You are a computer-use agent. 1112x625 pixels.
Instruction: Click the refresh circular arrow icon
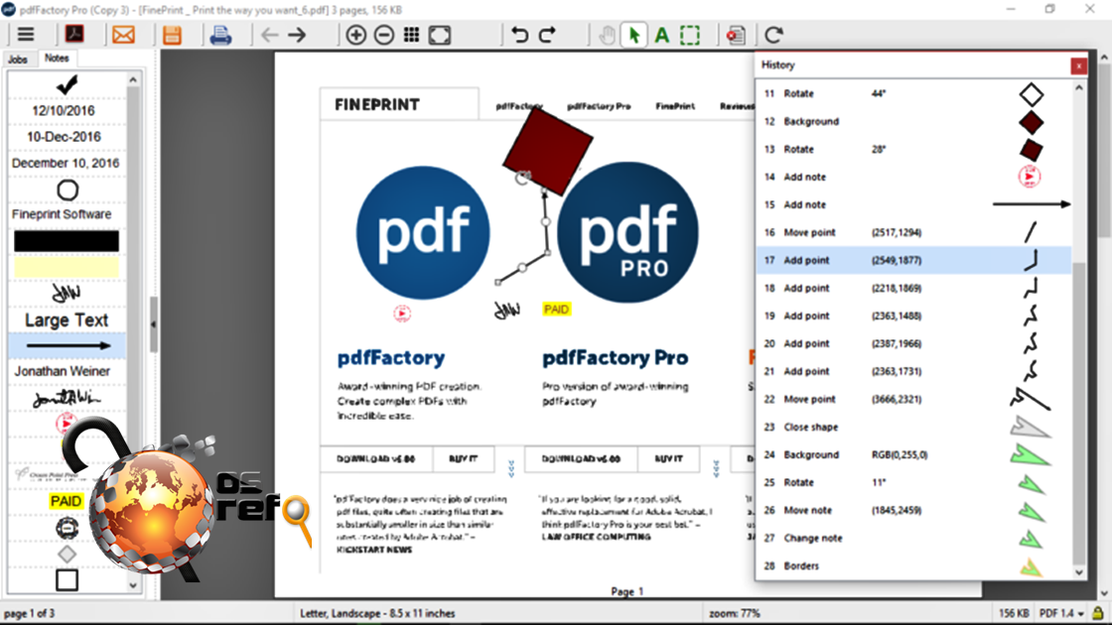click(x=773, y=35)
